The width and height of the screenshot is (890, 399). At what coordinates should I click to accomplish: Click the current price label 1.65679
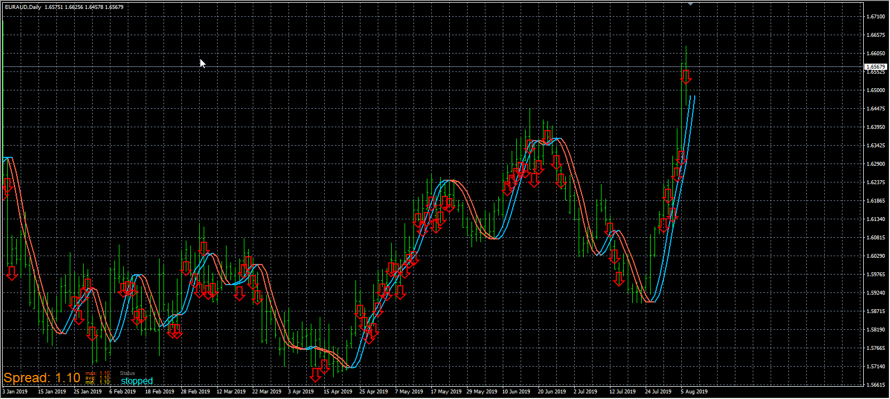pos(875,67)
